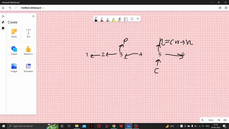Open the clock and date flyout
The image size is (229, 129).
(215, 126)
